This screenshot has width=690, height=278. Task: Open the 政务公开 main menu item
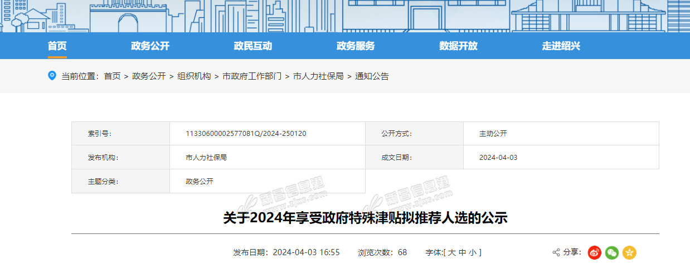(150, 46)
